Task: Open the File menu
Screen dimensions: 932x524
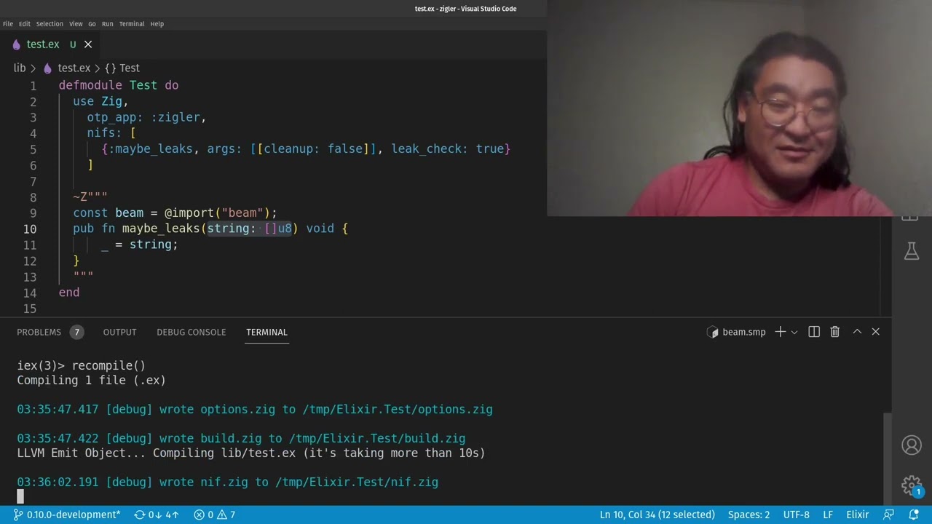Action: (x=8, y=24)
